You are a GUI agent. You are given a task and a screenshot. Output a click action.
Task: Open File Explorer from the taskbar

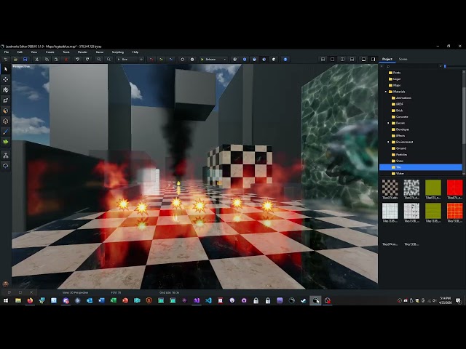pyautogui.click(x=18, y=300)
